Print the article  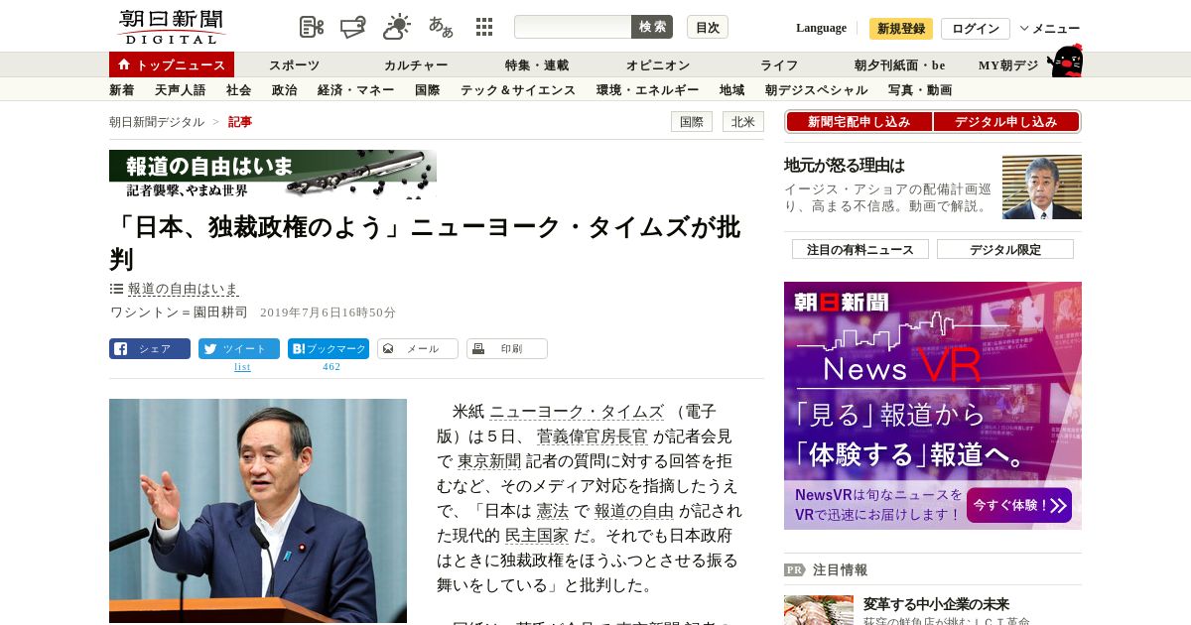point(507,349)
